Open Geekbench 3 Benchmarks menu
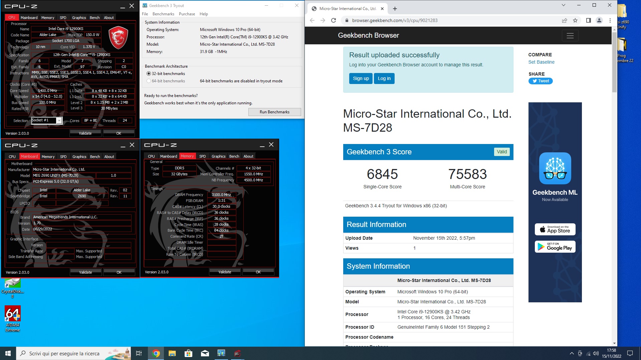Image resolution: width=641 pixels, height=360 pixels. [x=163, y=14]
